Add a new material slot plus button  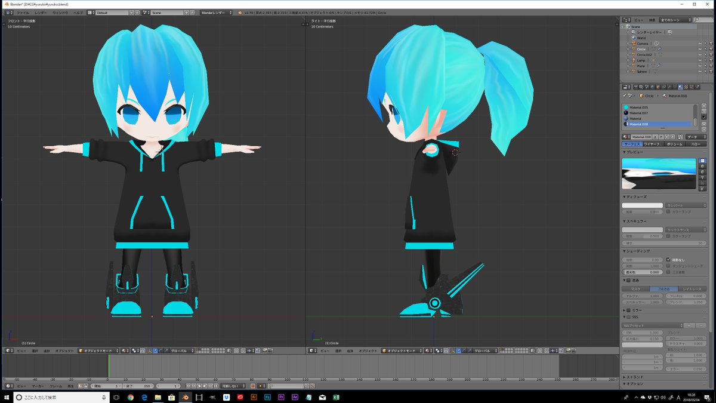point(703,107)
